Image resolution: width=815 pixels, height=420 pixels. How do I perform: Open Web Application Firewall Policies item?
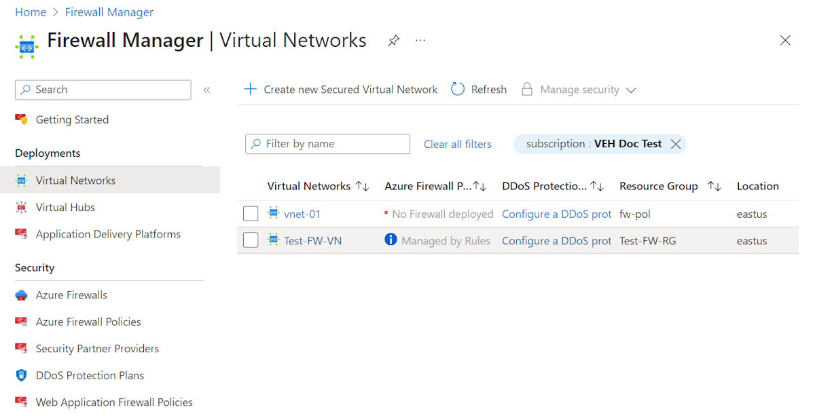(x=114, y=402)
